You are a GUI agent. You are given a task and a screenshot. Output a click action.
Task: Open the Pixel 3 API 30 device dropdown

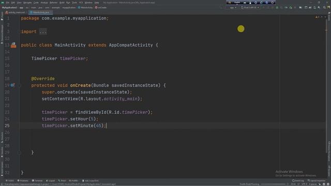(250, 8)
